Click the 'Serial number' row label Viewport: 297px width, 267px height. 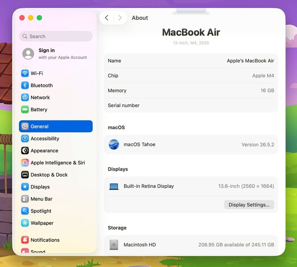click(x=124, y=105)
